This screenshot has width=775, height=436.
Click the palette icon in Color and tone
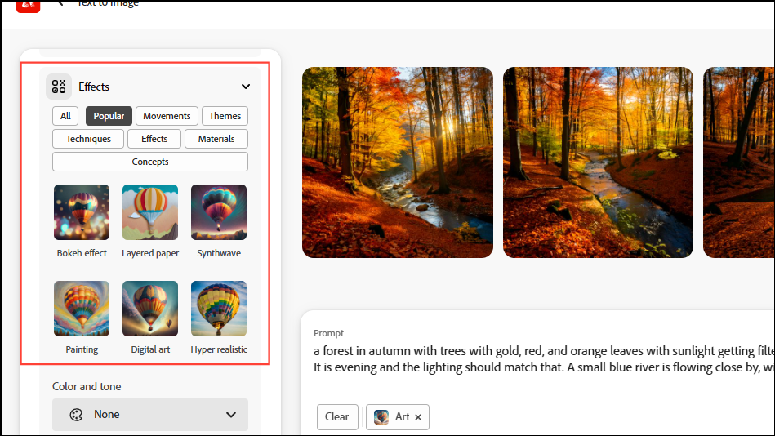point(76,415)
